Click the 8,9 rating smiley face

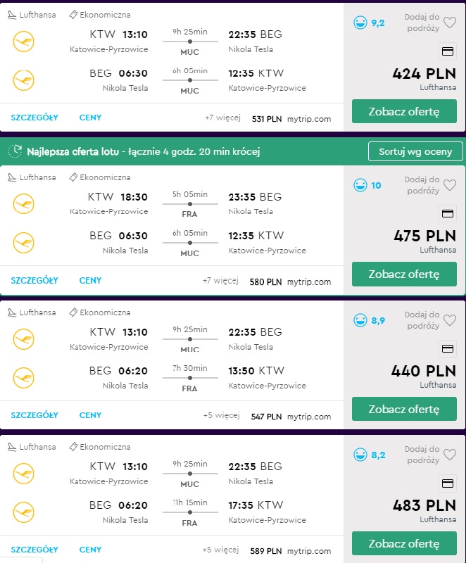tap(360, 320)
